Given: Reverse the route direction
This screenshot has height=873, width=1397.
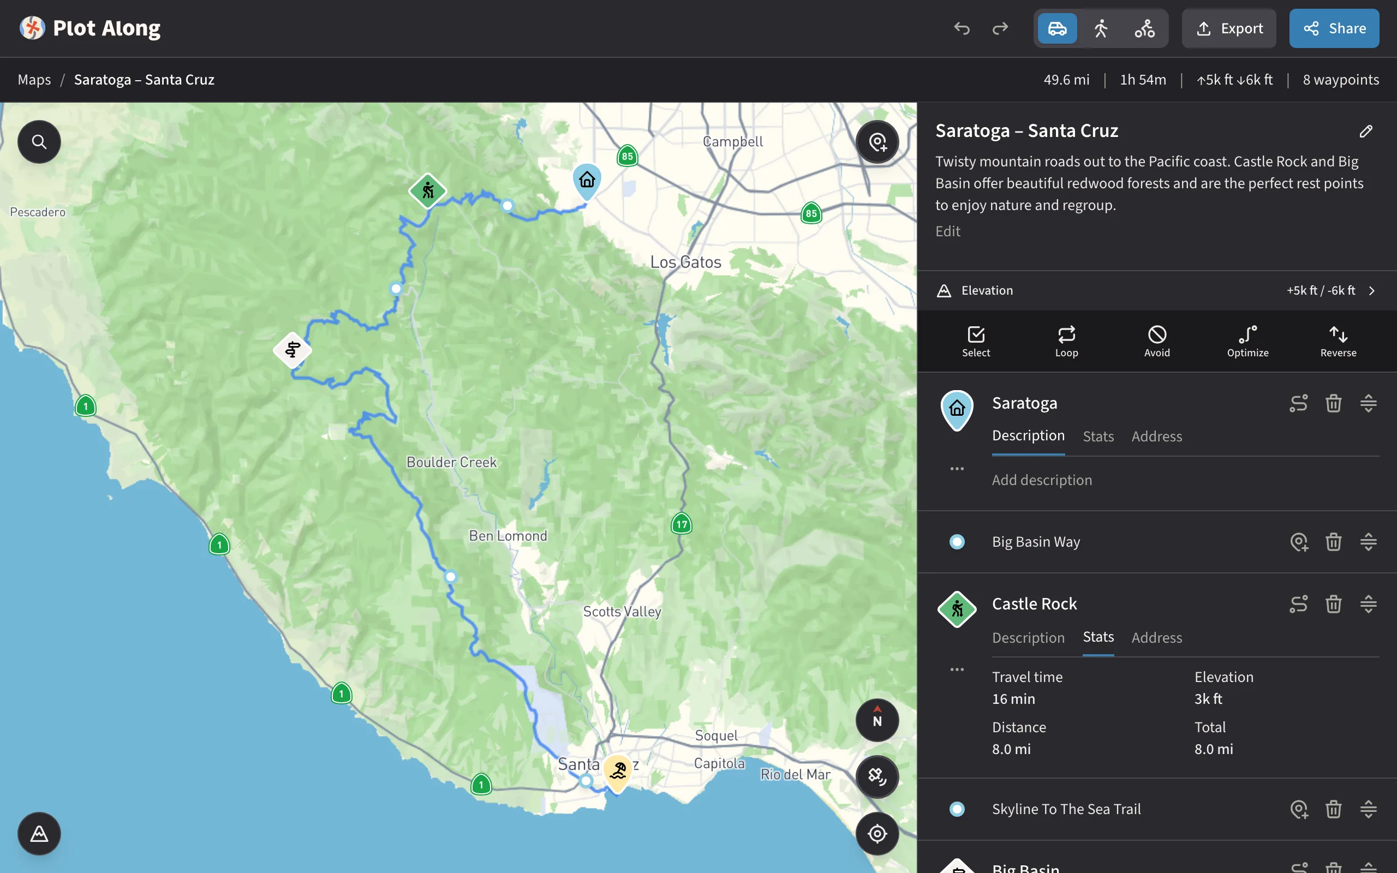Looking at the screenshot, I should click(x=1338, y=341).
